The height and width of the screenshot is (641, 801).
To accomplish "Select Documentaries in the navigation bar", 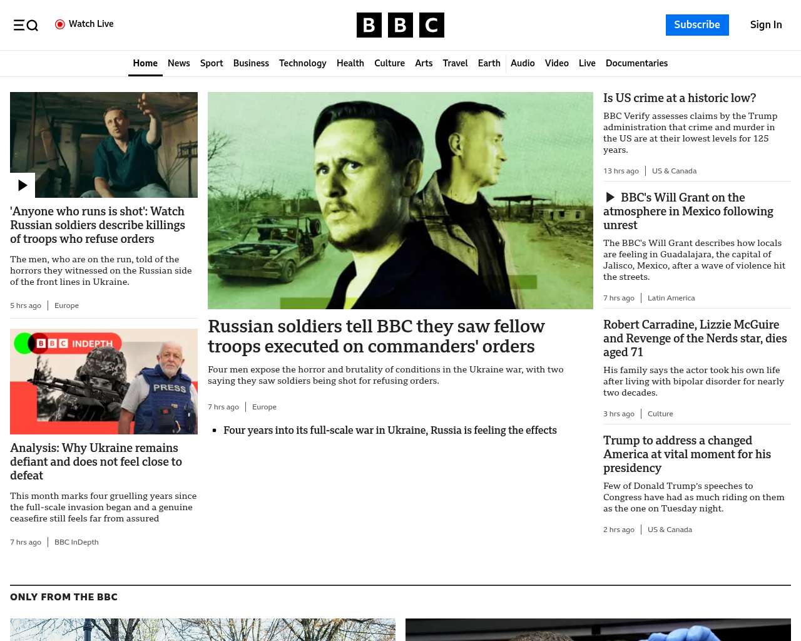I will 636,63.
